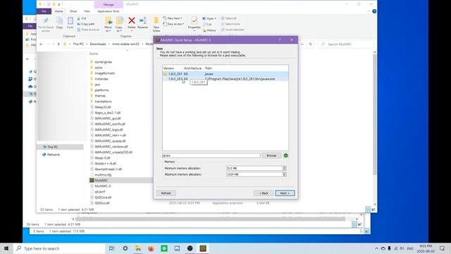Open Task View from the taskbar
The width and height of the screenshot is (451, 254).
[111, 248]
